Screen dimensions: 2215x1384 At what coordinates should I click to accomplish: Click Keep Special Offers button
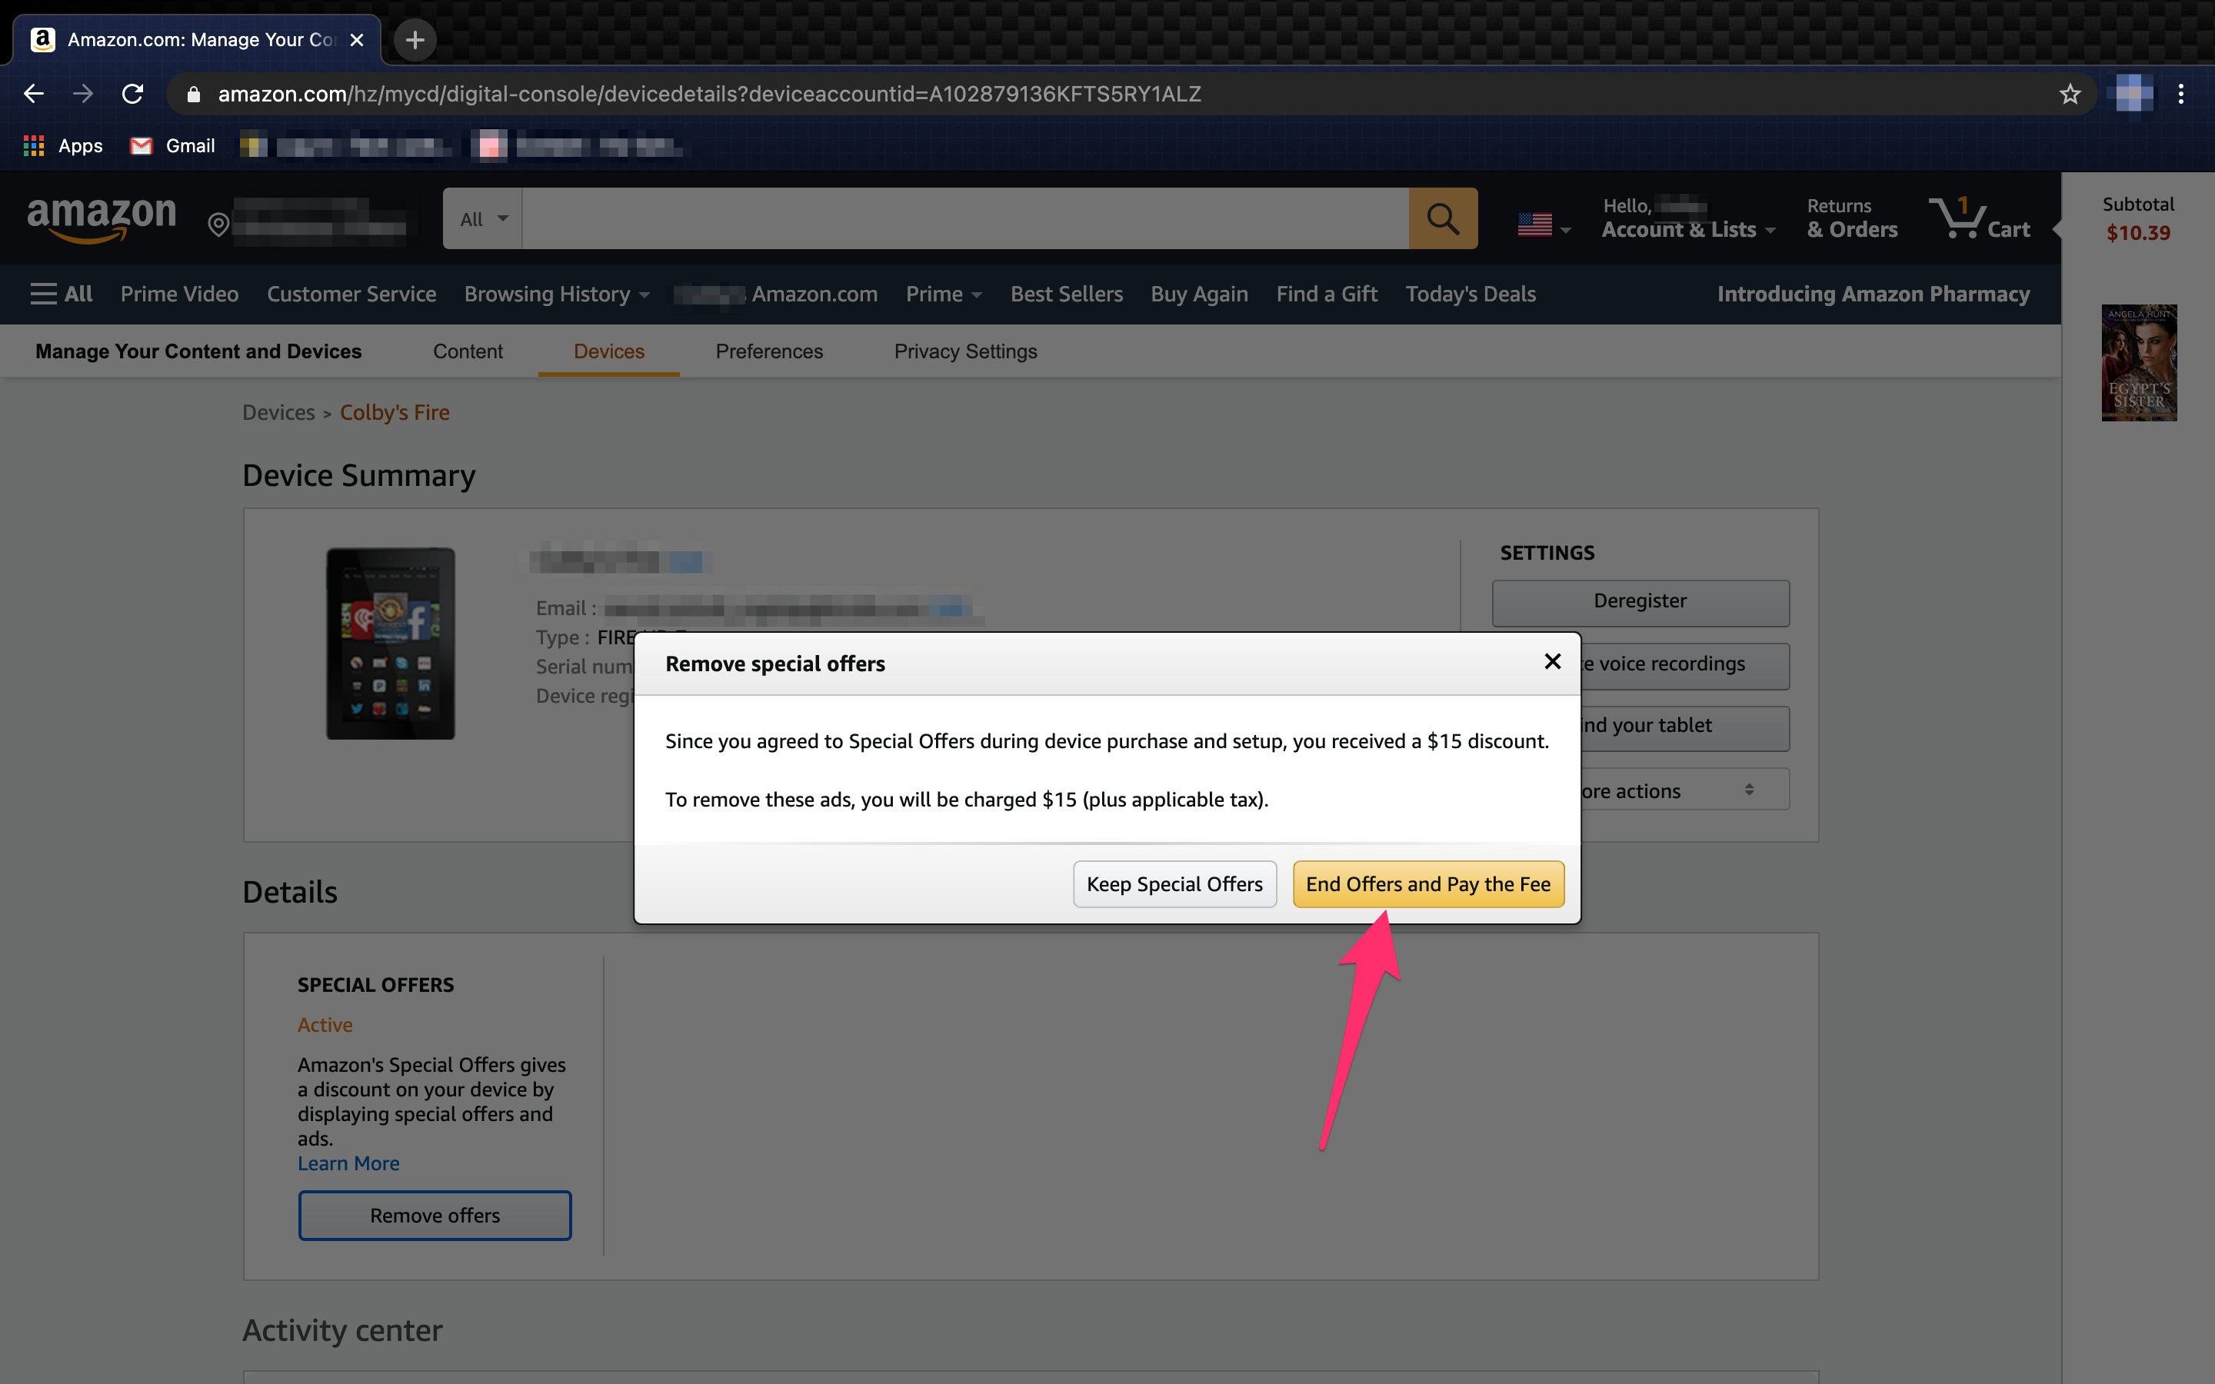pyautogui.click(x=1174, y=884)
